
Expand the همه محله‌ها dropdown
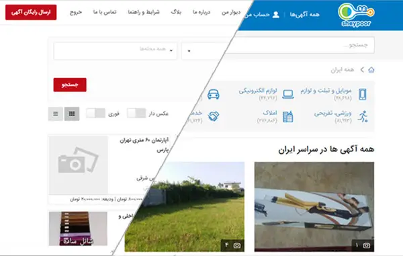115,50
